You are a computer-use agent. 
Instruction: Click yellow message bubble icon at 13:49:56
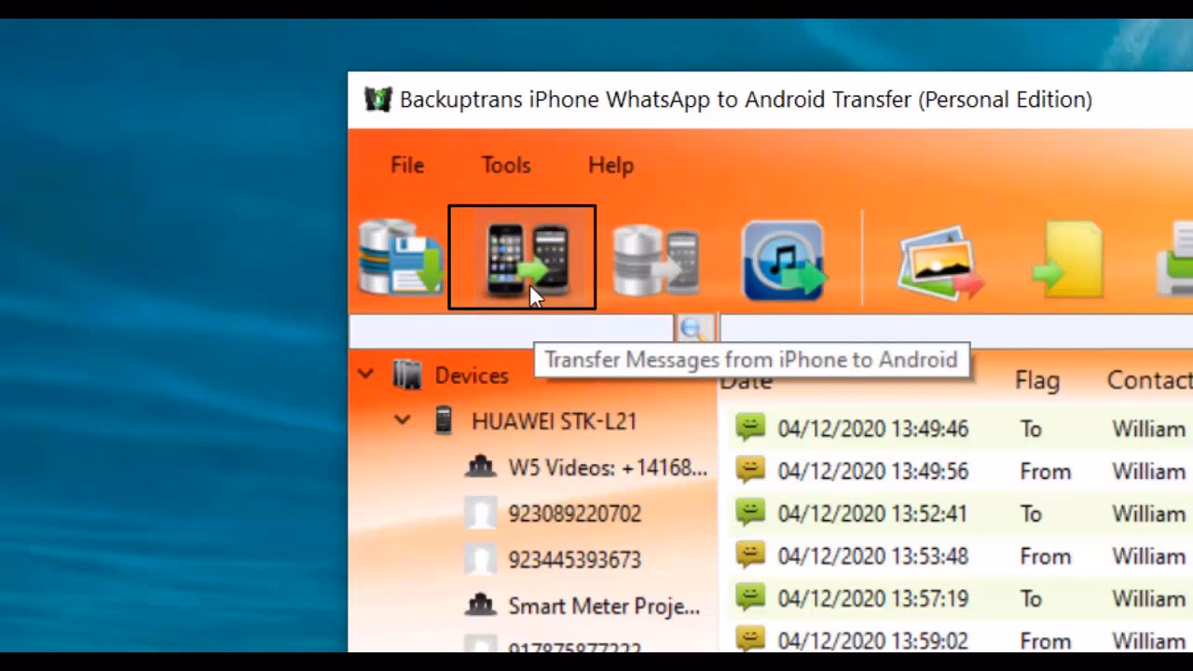point(749,470)
